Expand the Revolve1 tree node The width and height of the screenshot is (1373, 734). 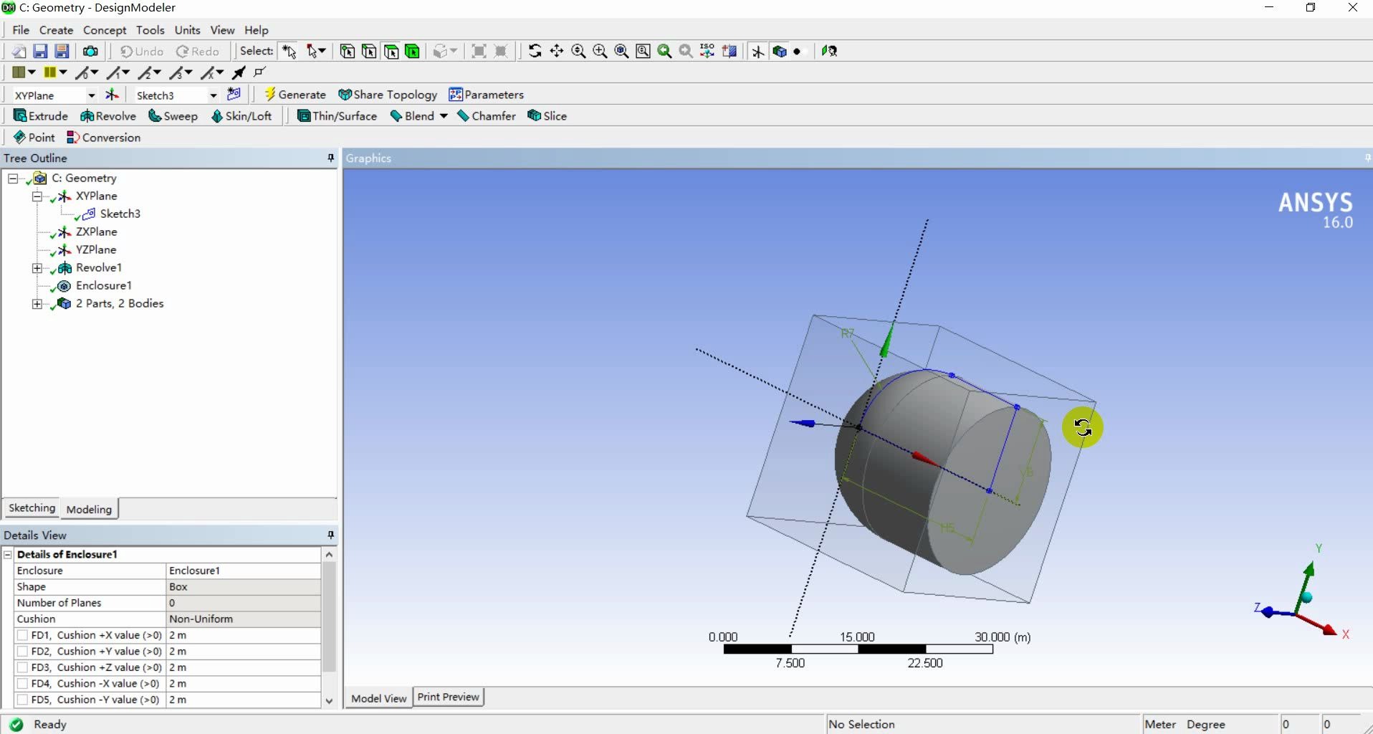[37, 267]
